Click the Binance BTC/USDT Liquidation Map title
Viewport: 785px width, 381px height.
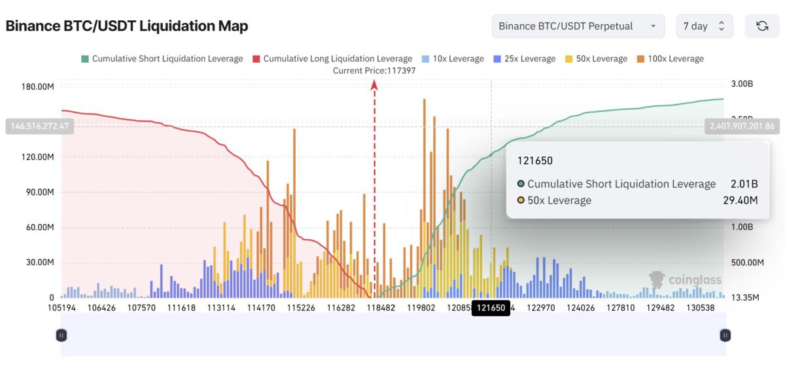(128, 26)
